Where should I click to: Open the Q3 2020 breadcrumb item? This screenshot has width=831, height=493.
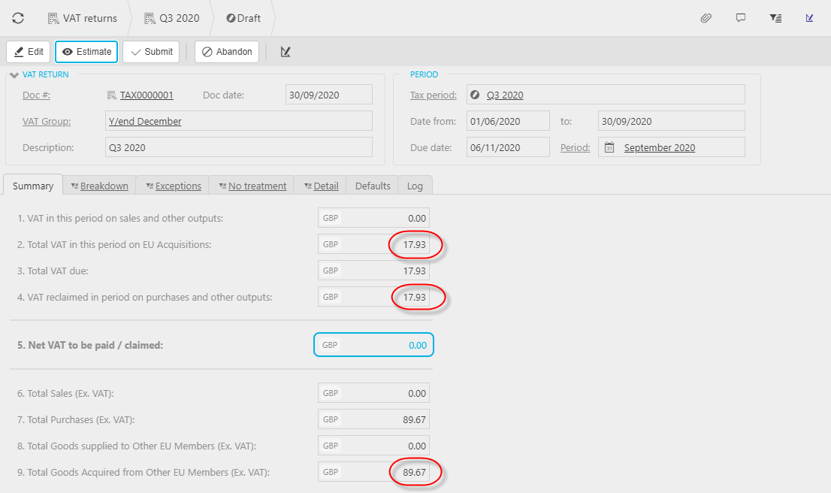171,18
